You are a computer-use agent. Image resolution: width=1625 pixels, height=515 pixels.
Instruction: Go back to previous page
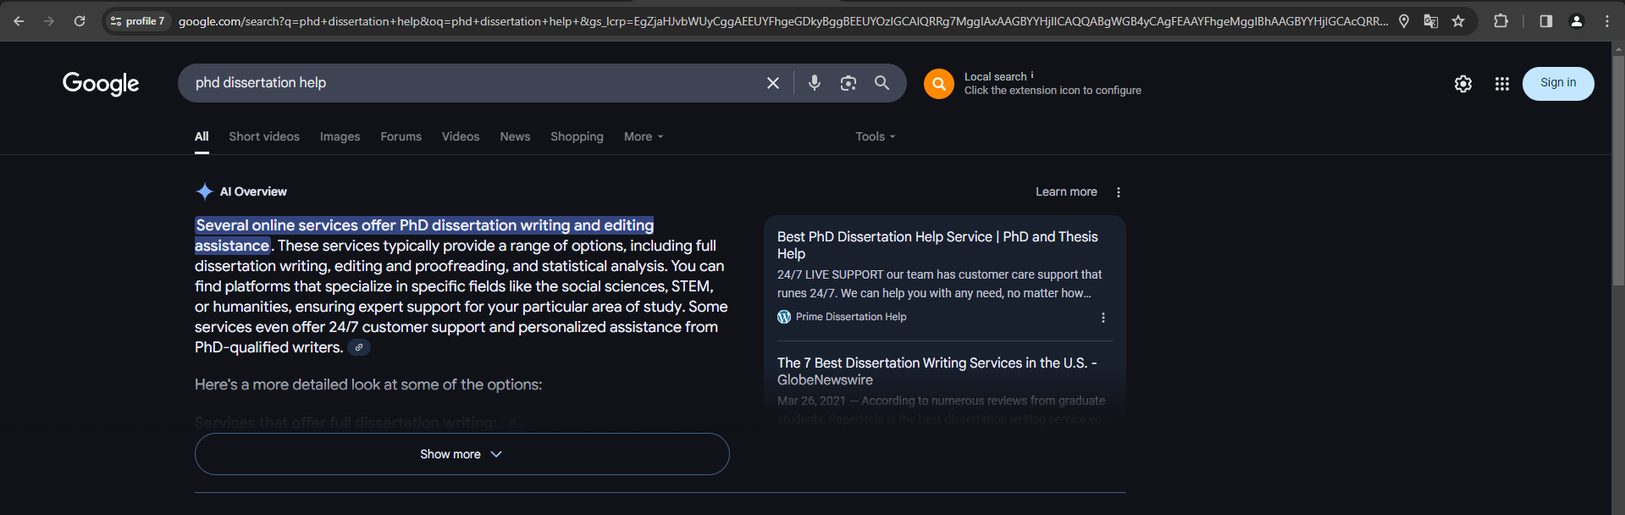[x=19, y=21]
